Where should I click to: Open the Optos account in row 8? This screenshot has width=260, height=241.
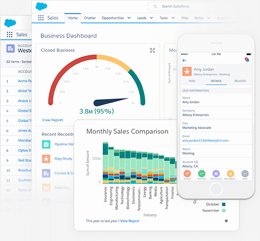25,150
